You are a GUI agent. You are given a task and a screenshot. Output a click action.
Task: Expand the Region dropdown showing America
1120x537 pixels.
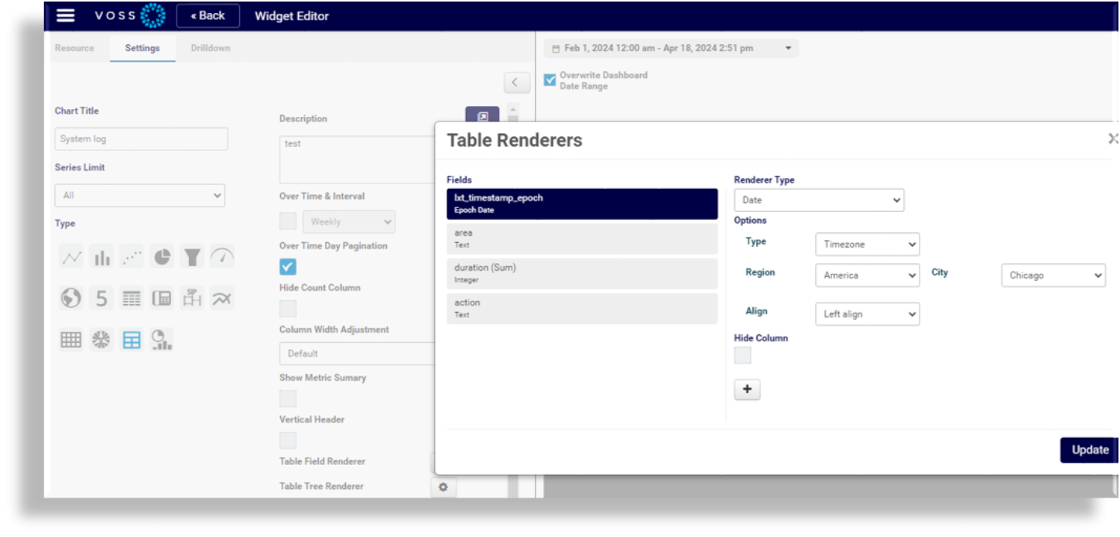tap(867, 275)
